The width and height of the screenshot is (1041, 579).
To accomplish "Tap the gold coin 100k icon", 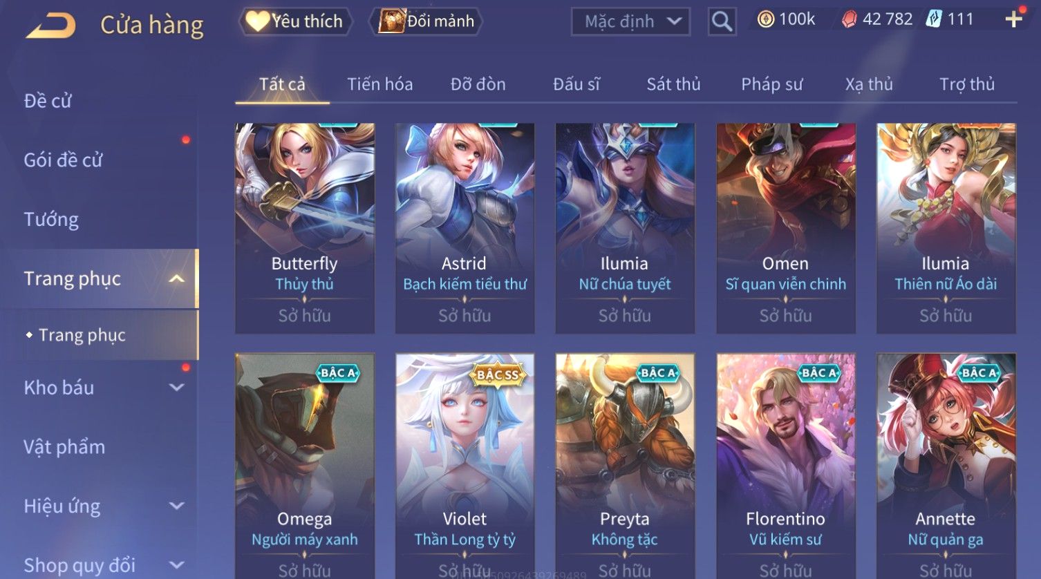I will (765, 19).
